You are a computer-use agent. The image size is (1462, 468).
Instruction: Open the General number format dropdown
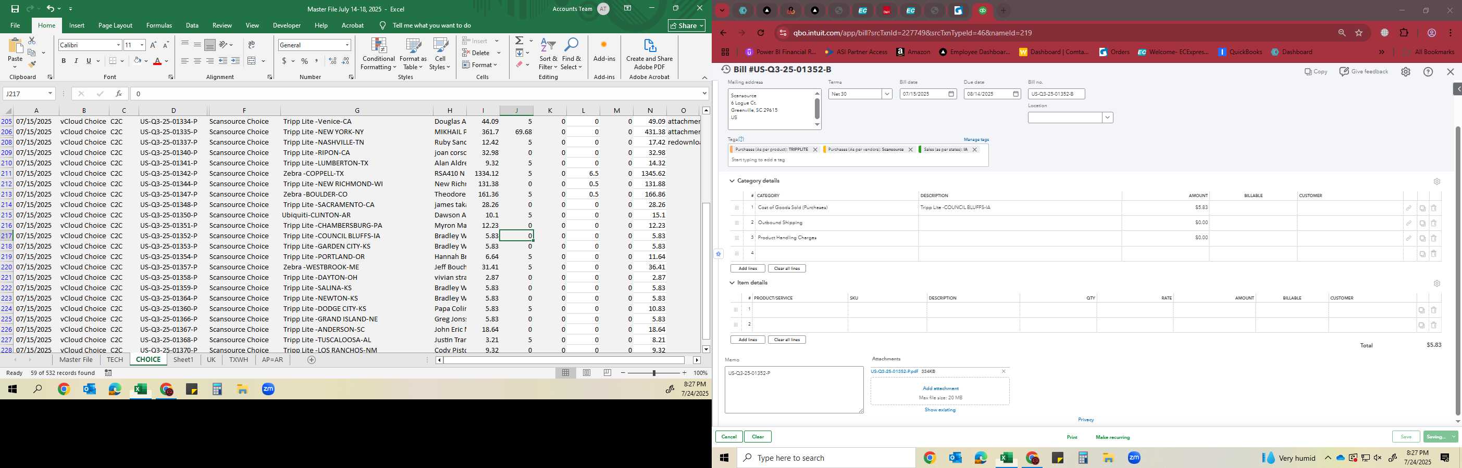point(347,45)
